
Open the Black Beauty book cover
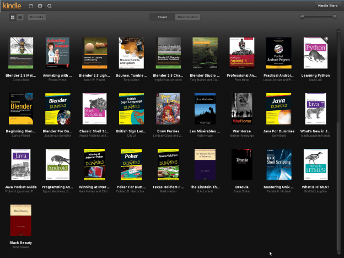(20, 221)
